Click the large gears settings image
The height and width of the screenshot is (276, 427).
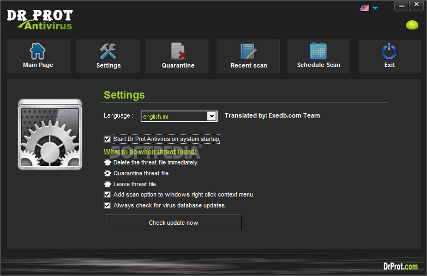click(x=50, y=134)
